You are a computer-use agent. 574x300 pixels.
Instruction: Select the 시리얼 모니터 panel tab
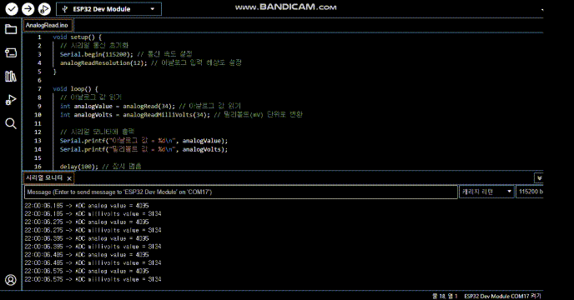44,177
